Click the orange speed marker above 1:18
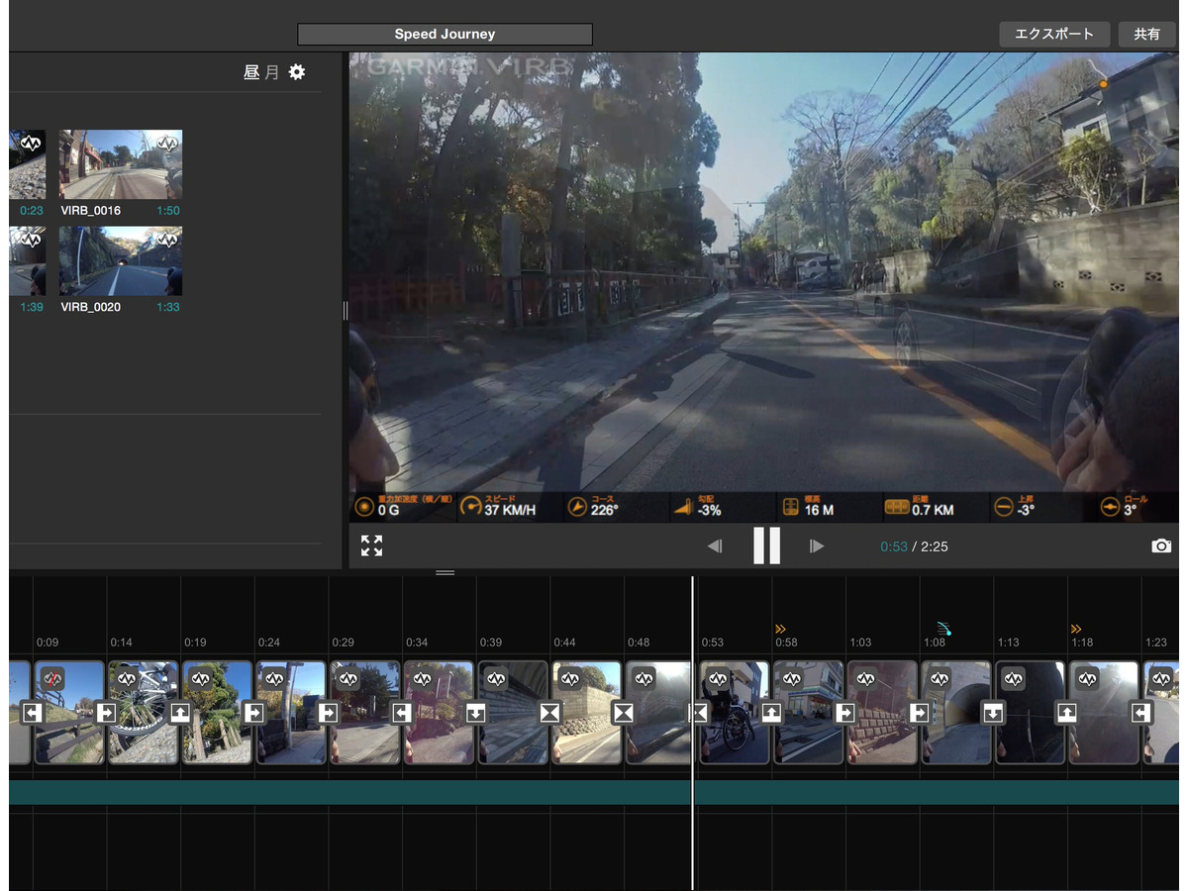Viewport: 1188px width, 891px height. pos(1076,629)
